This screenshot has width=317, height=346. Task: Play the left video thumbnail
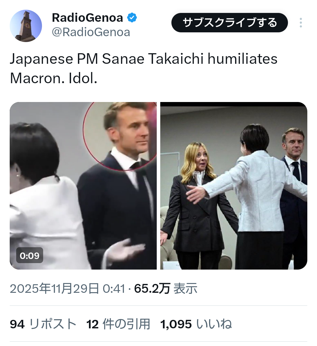tap(83, 185)
